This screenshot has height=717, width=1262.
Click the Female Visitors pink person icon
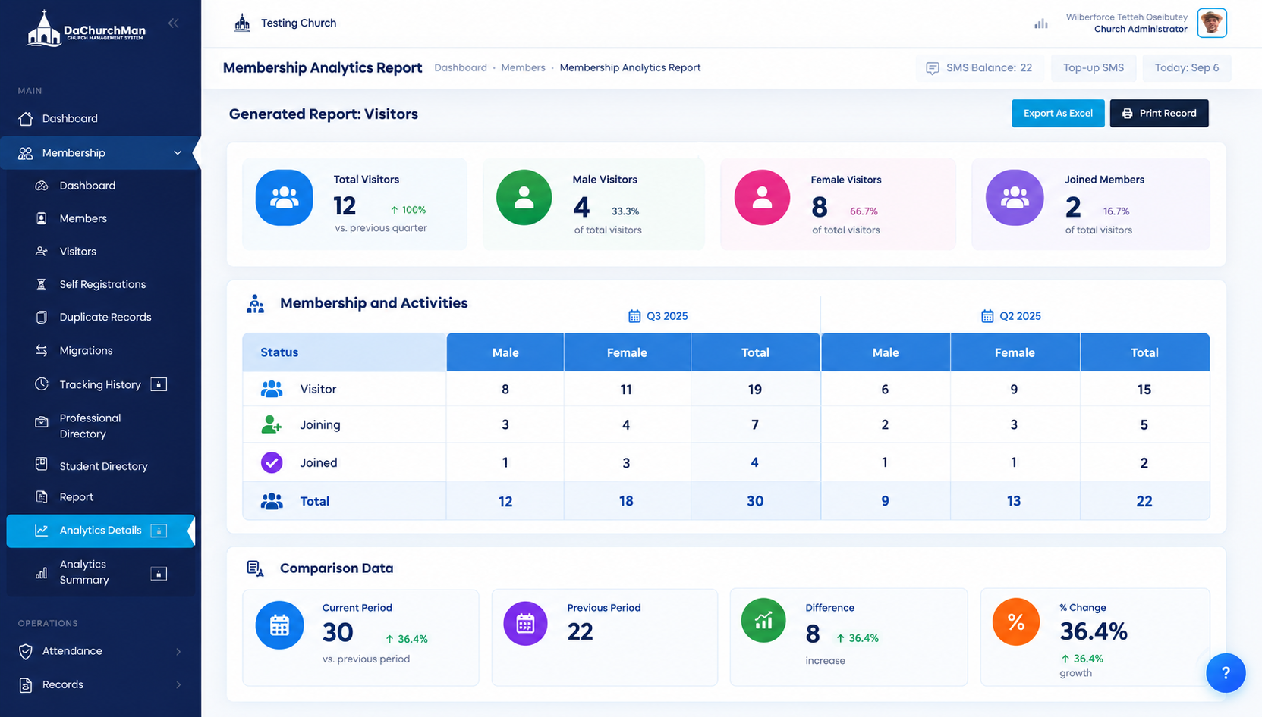tap(762, 198)
